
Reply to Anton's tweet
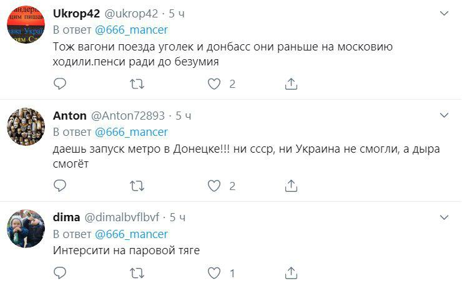60,186
